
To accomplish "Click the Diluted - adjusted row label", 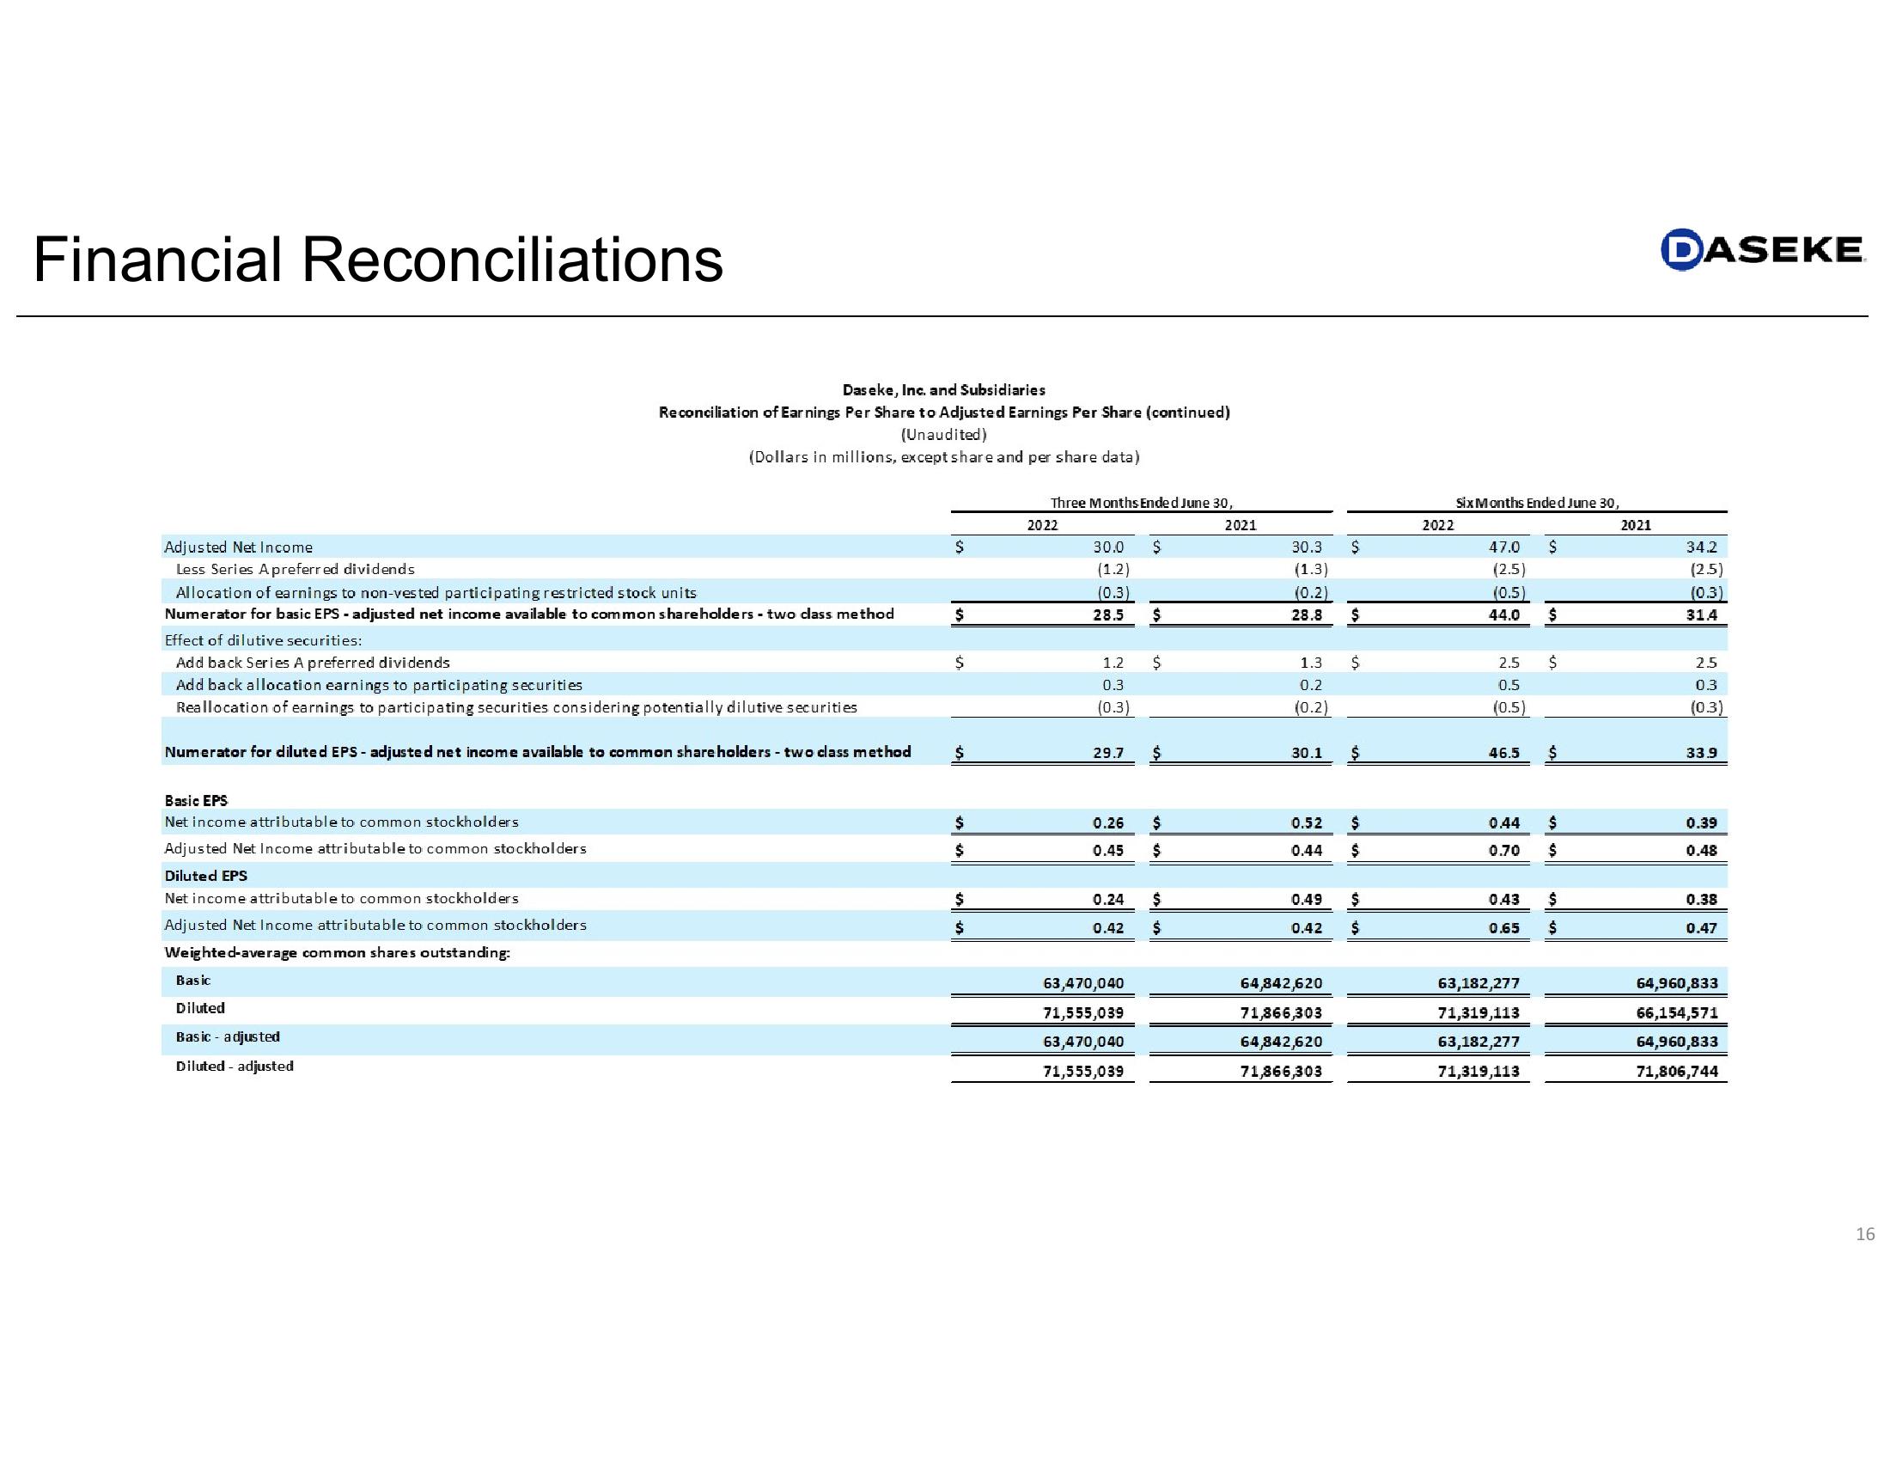I will pyautogui.click(x=235, y=1067).
